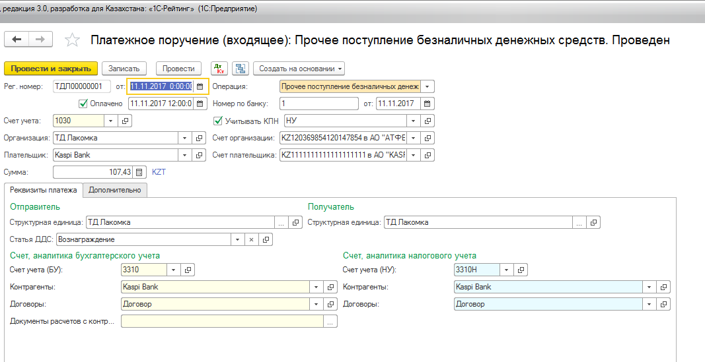Viewport: 705px width, 362px height.
Task: Save document with Записать button
Action: point(124,69)
